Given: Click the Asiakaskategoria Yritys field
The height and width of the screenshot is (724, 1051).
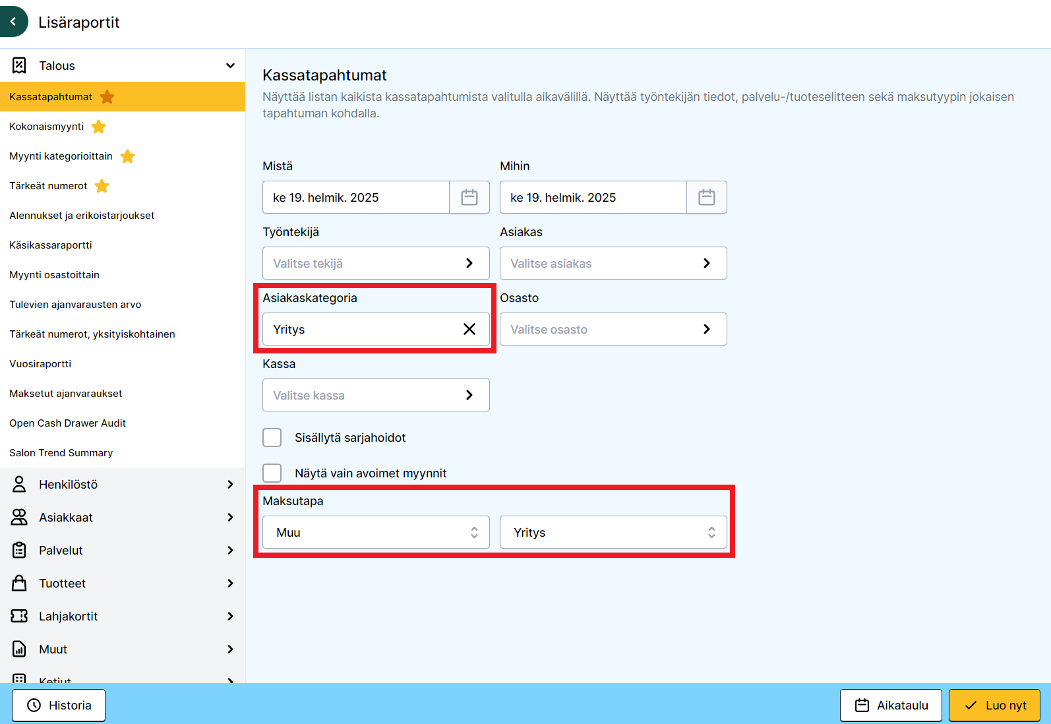Looking at the screenshot, I should coord(376,329).
